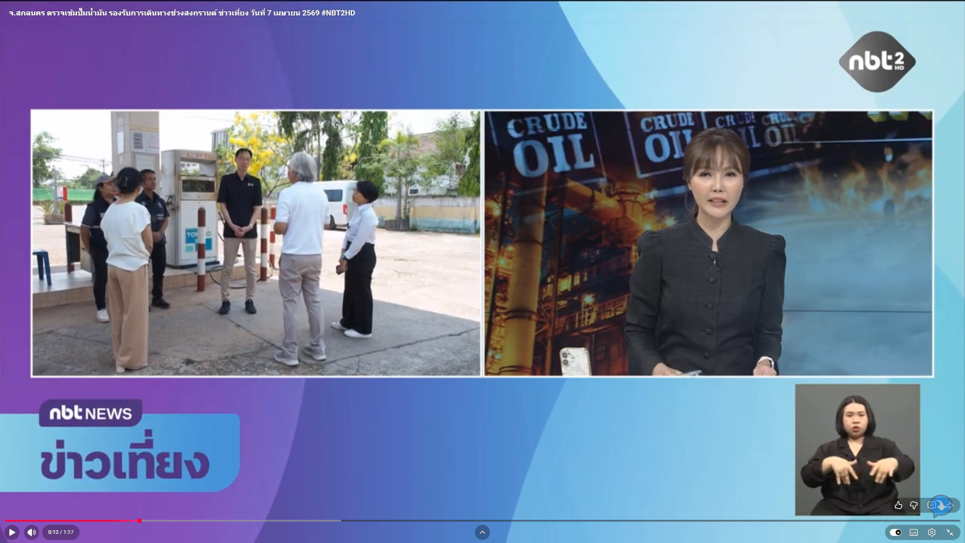Like the video with thumbs up

coord(899,505)
